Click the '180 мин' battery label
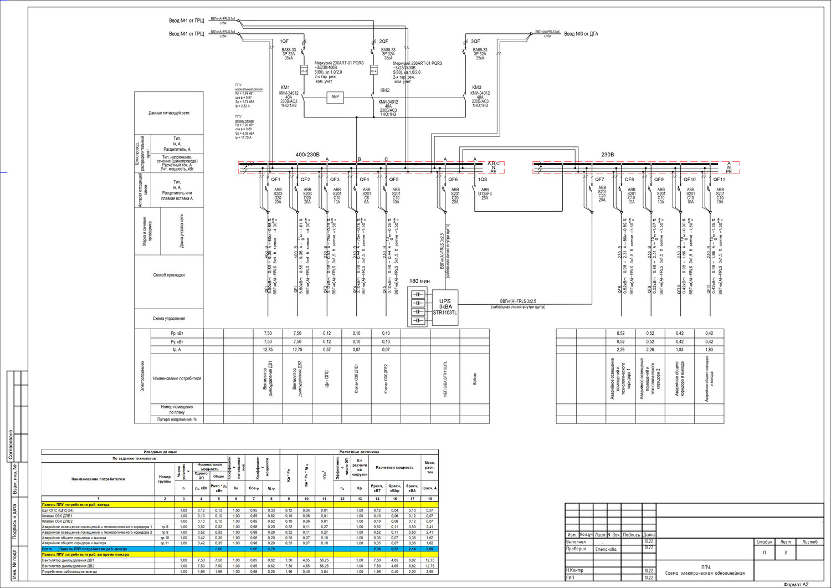 [419, 281]
